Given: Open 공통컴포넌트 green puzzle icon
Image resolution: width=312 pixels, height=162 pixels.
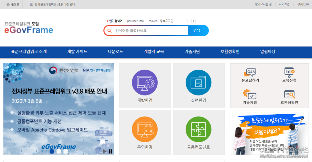Looking at the screenshot, I should 198,129.
